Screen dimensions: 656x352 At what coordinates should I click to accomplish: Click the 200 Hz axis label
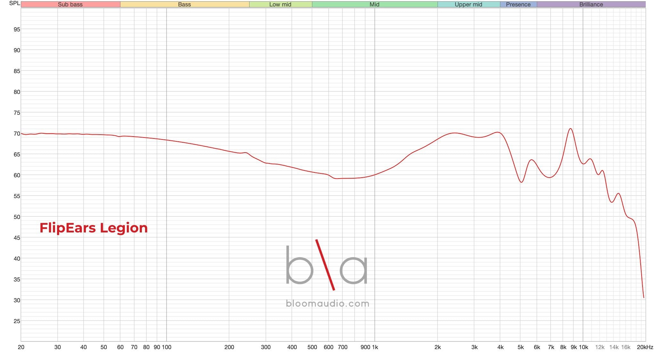[229, 347]
